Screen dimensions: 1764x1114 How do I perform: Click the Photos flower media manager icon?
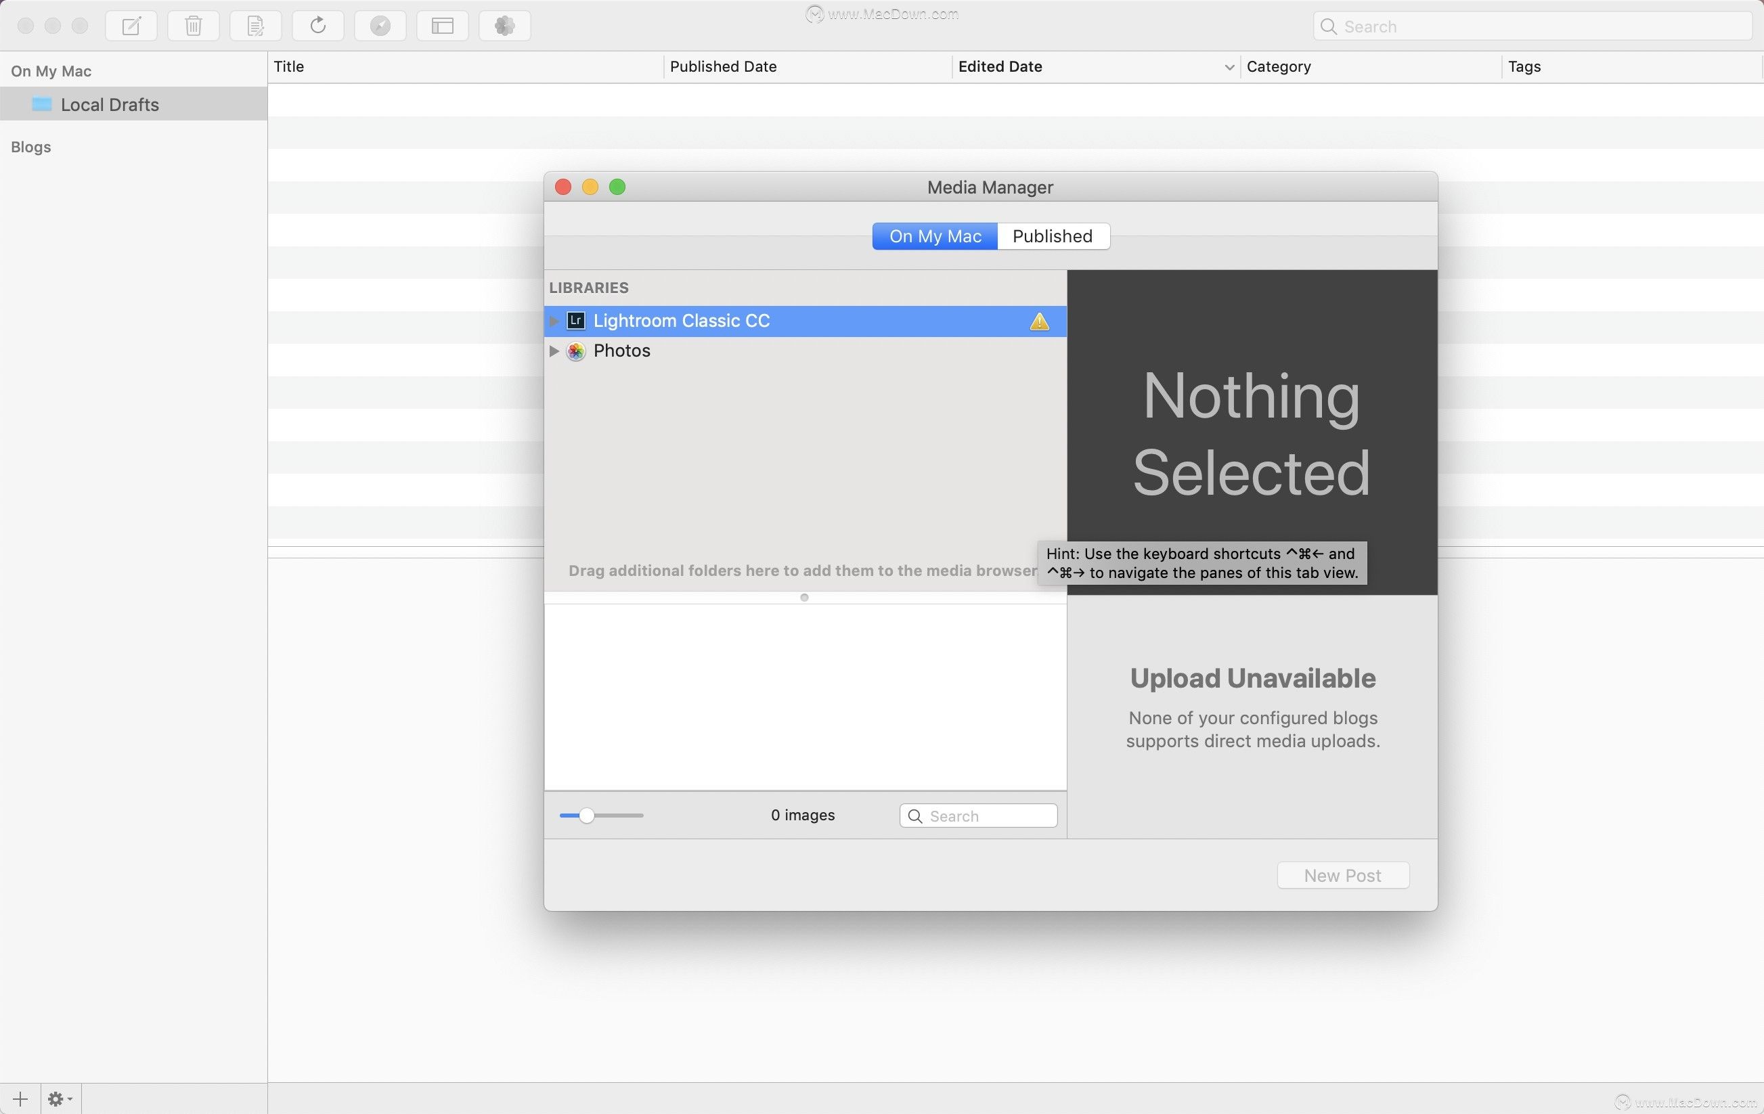pos(505,26)
